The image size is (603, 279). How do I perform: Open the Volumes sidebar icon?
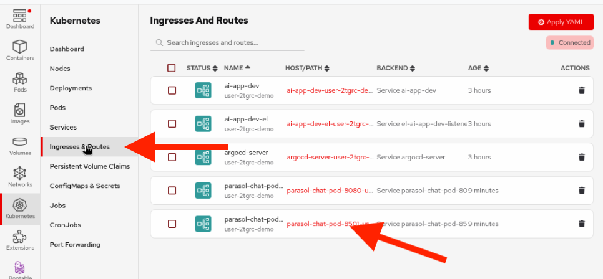(20, 146)
